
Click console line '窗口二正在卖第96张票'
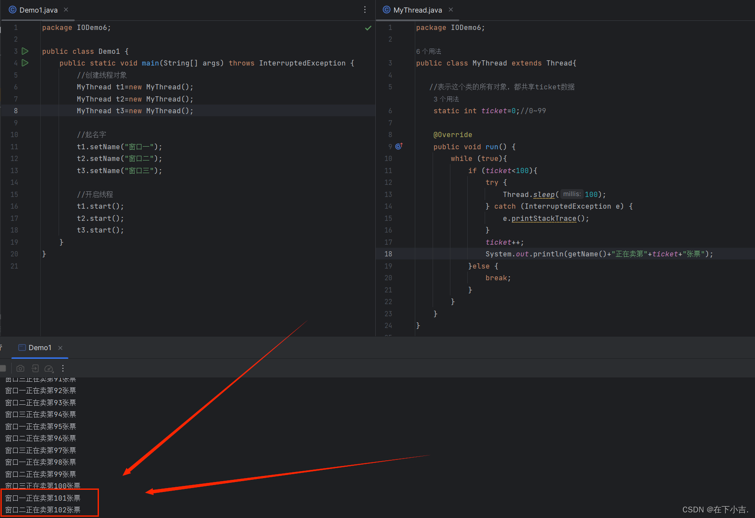coord(41,438)
